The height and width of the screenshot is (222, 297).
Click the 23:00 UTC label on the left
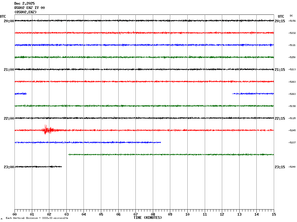[9, 167]
